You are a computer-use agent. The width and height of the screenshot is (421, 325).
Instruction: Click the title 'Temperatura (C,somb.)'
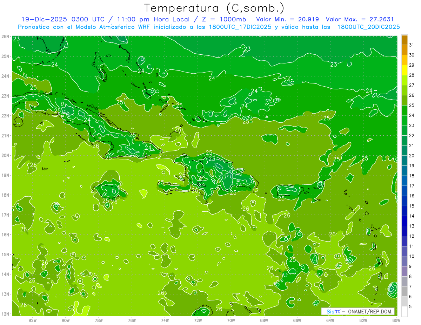[x=214, y=8]
